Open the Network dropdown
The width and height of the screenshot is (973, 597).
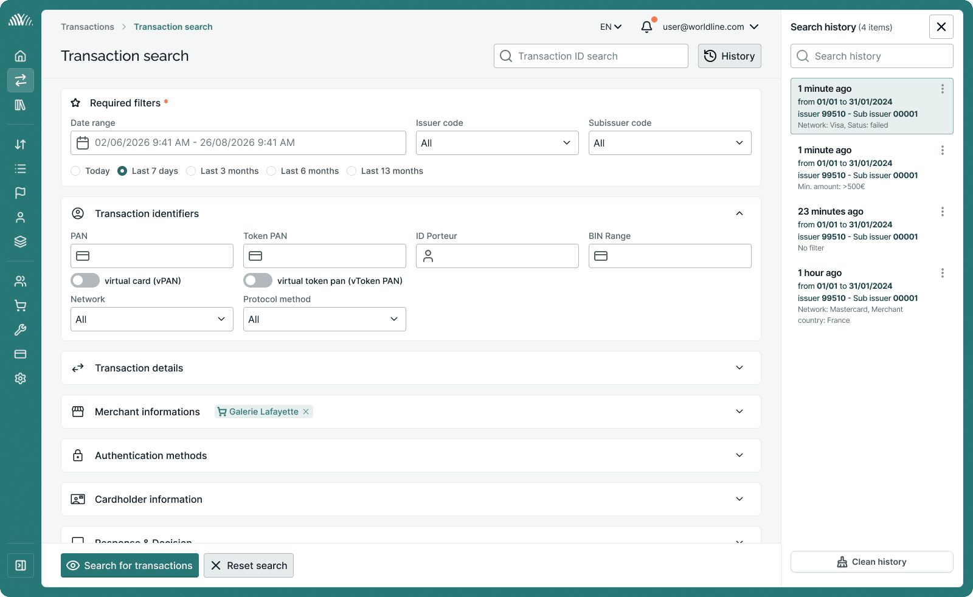point(152,319)
